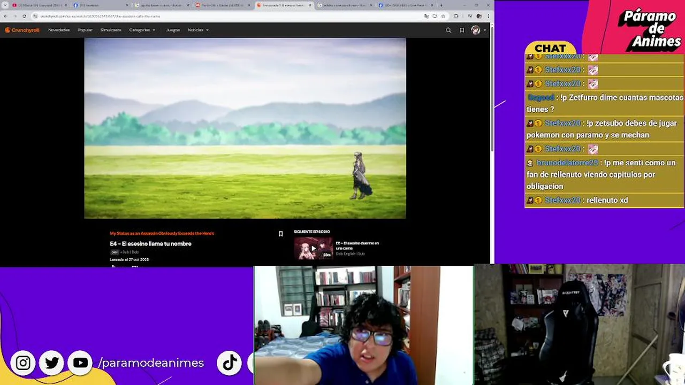Open the Juegos menu item
This screenshot has height=385, width=685.
(x=173, y=30)
